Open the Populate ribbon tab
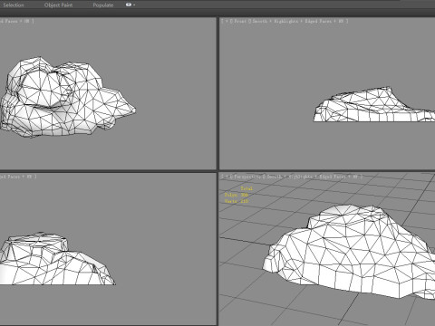Viewport: 435px width, 326px height. click(103, 5)
